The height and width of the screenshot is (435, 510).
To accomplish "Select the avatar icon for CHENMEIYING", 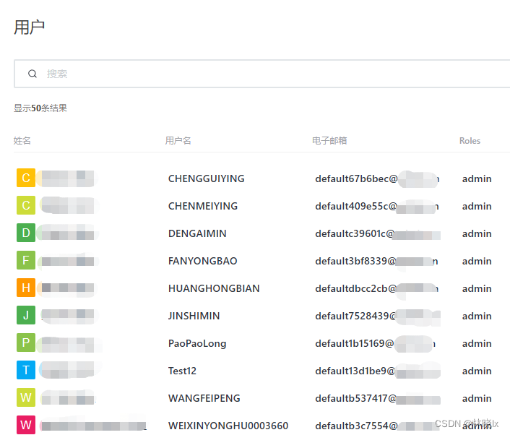I will [26, 206].
